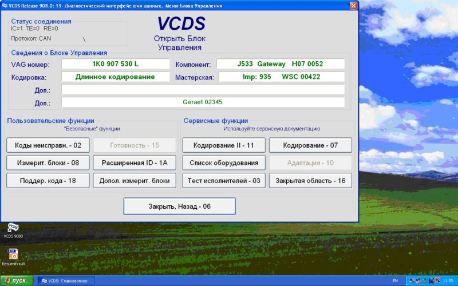Click the Протокол: CAN text
Viewport: 458px width, 286px height.
point(31,38)
